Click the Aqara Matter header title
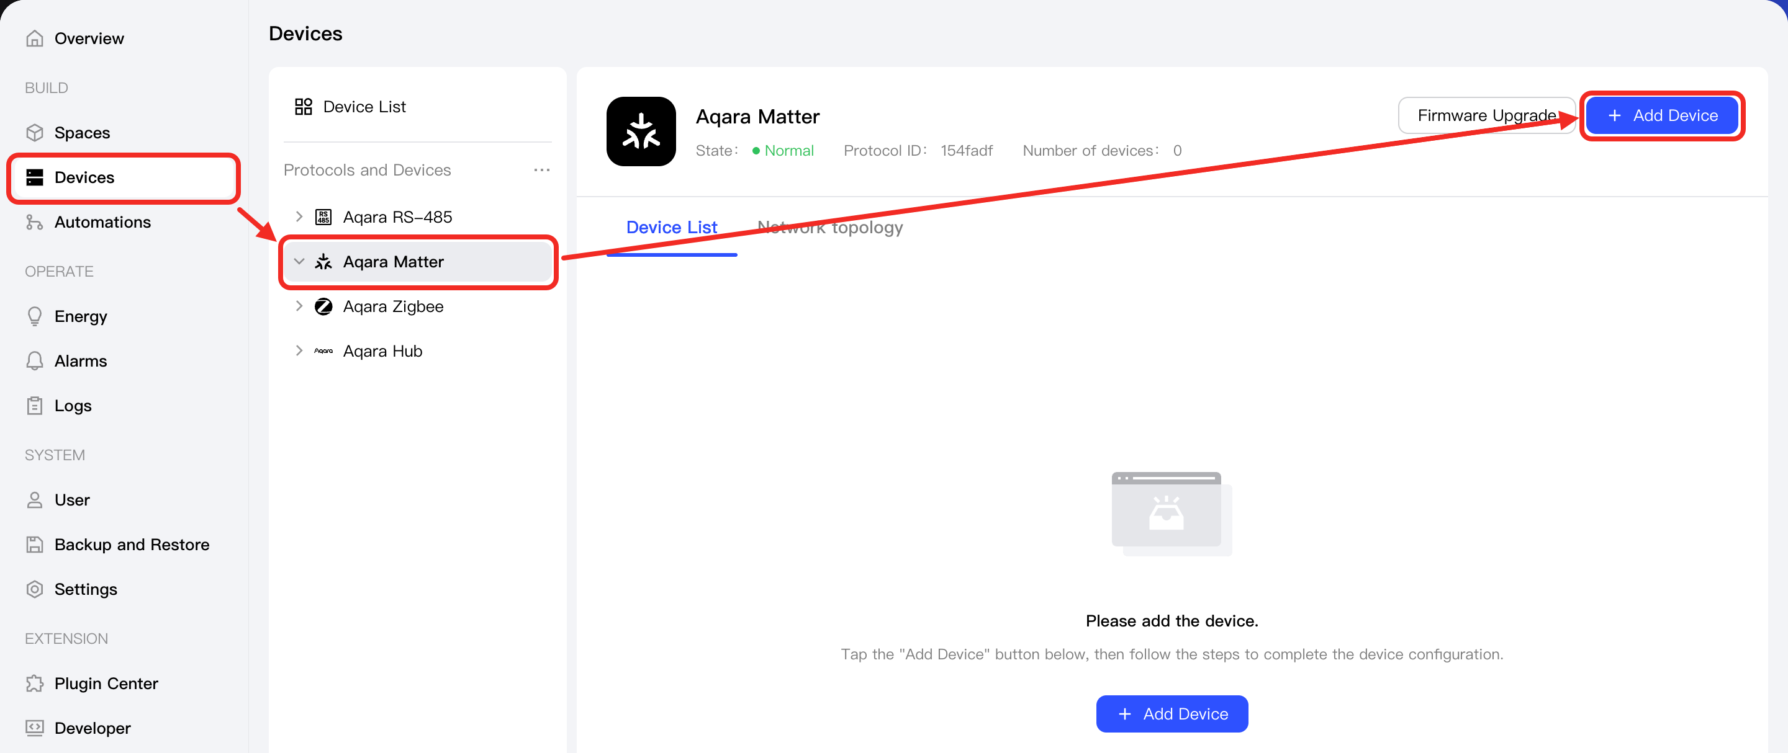The image size is (1788, 753). pyautogui.click(x=757, y=117)
